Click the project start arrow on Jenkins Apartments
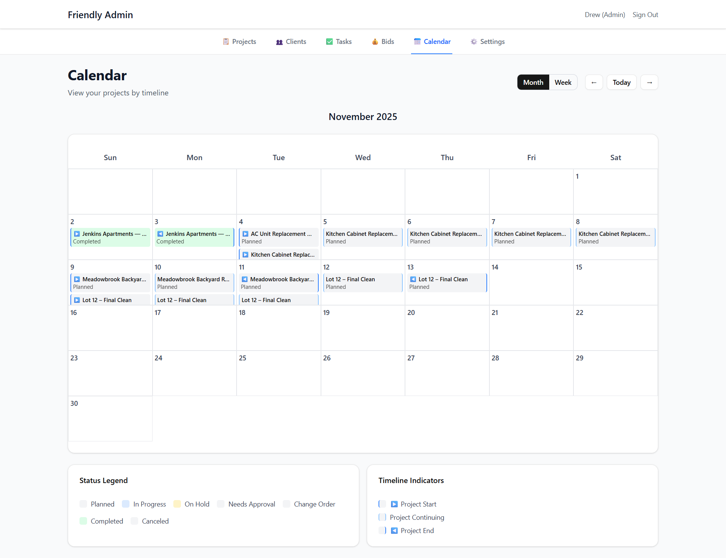 click(x=77, y=234)
